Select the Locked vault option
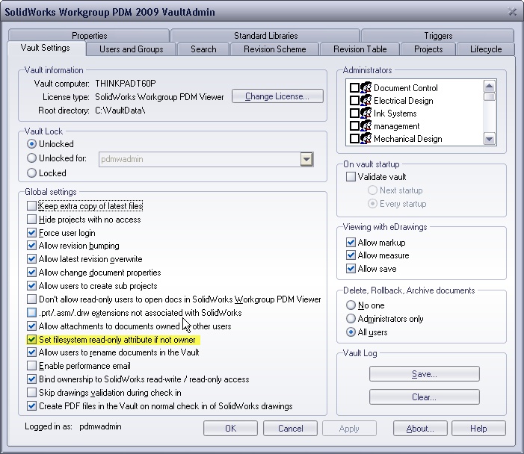 pyautogui.click(x=31, y=173)
